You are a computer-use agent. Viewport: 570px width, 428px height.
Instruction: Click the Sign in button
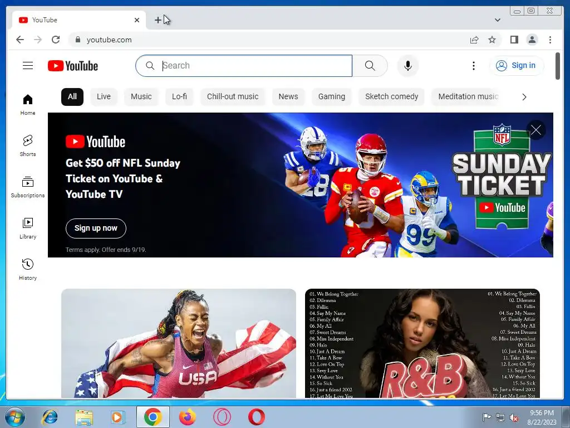[517, 66]
